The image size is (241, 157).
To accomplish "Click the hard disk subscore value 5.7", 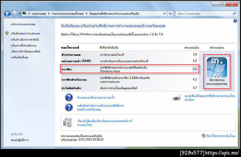I will (x=195, y=88).
